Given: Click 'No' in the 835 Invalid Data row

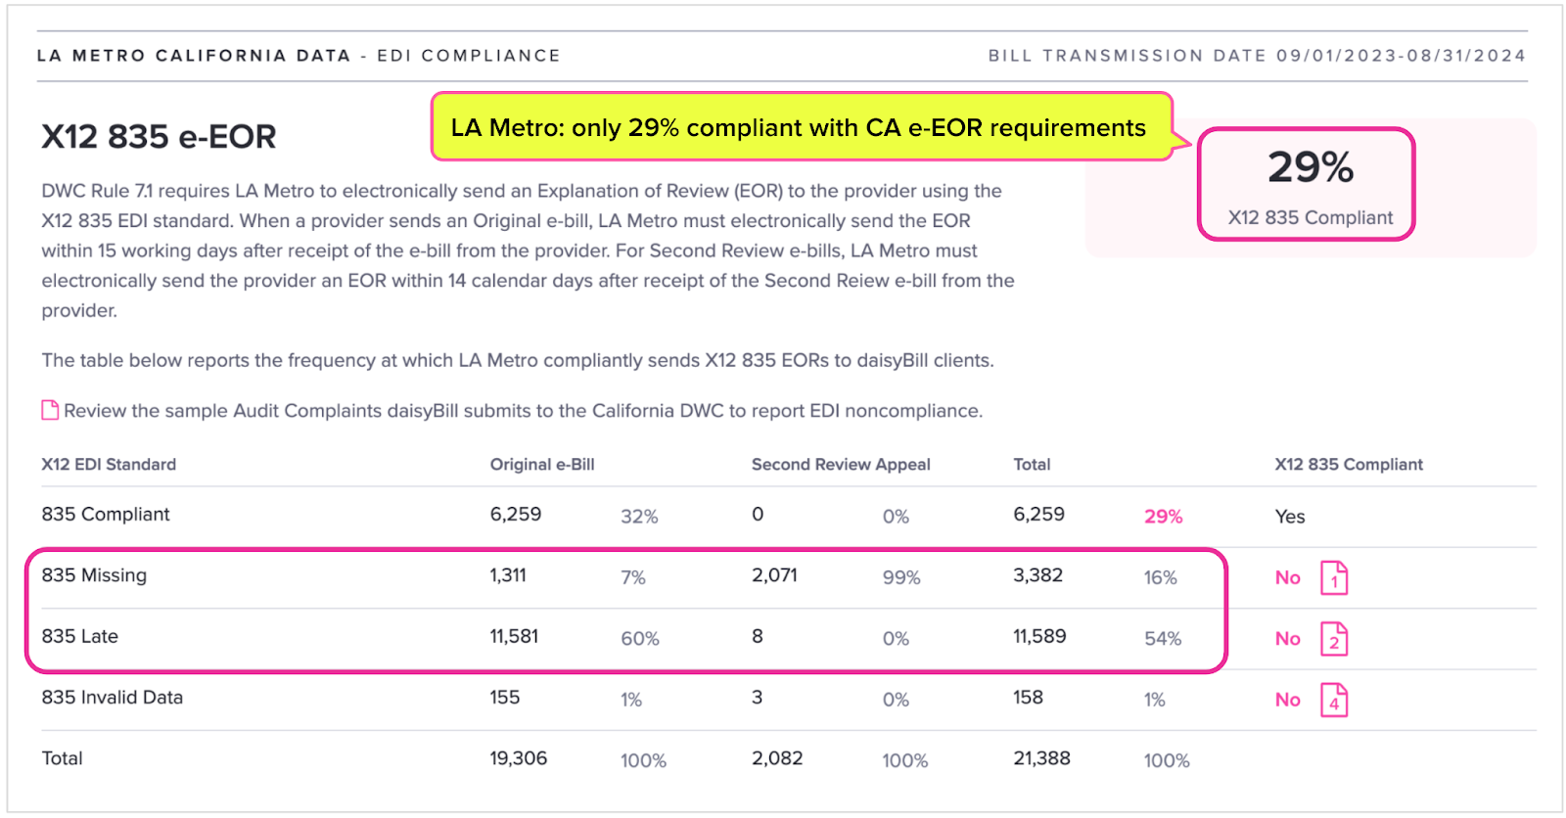Looking at the screenshot, I should (x=1287, y=700).
